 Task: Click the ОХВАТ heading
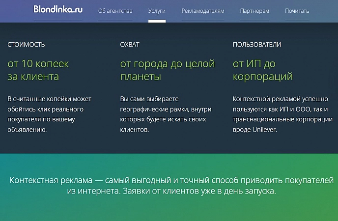coord(130,45)
